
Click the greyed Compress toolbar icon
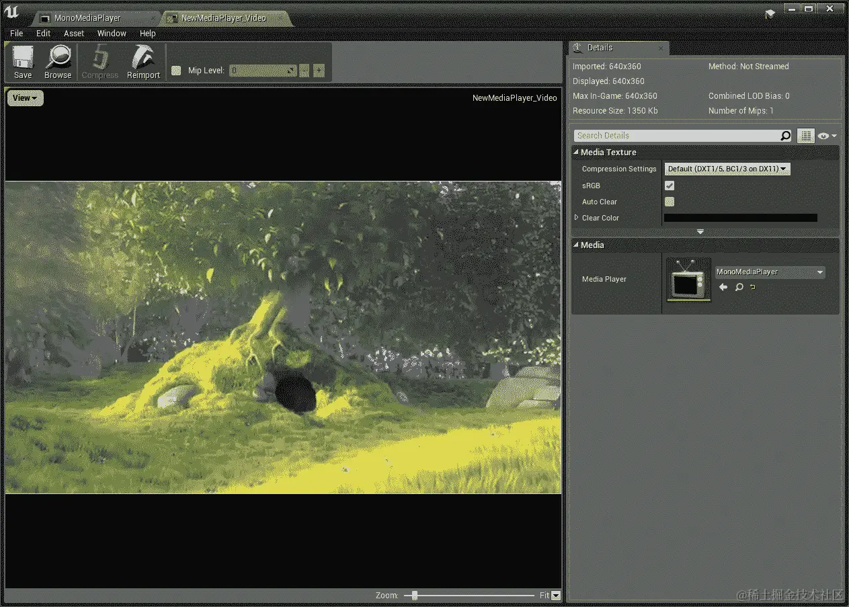pos(100,58)
